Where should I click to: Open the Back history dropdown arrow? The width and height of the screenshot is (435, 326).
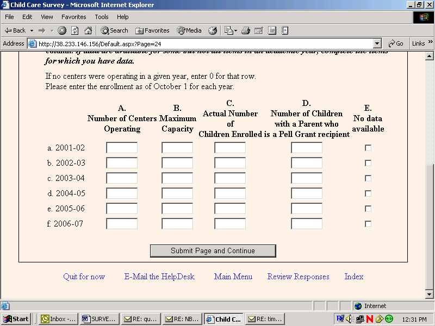tap(32, 30)
